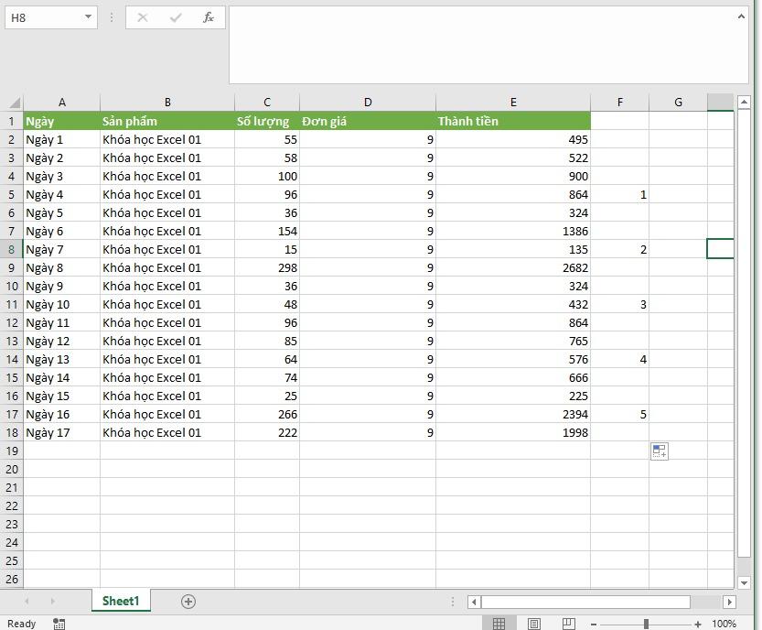Select the column G header
Viewport: 762px width, 630px height.
(x=678, y=102)
